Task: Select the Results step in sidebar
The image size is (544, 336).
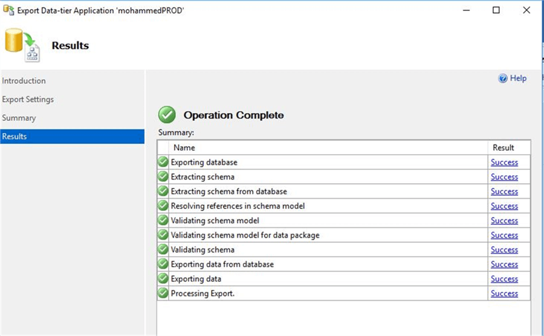Action: (x=72, y=136)
